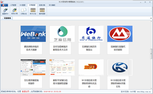Read article 91卡哥信用卡管理软件周年庆活动
153x94 pixels.
[x=89, y=83]
